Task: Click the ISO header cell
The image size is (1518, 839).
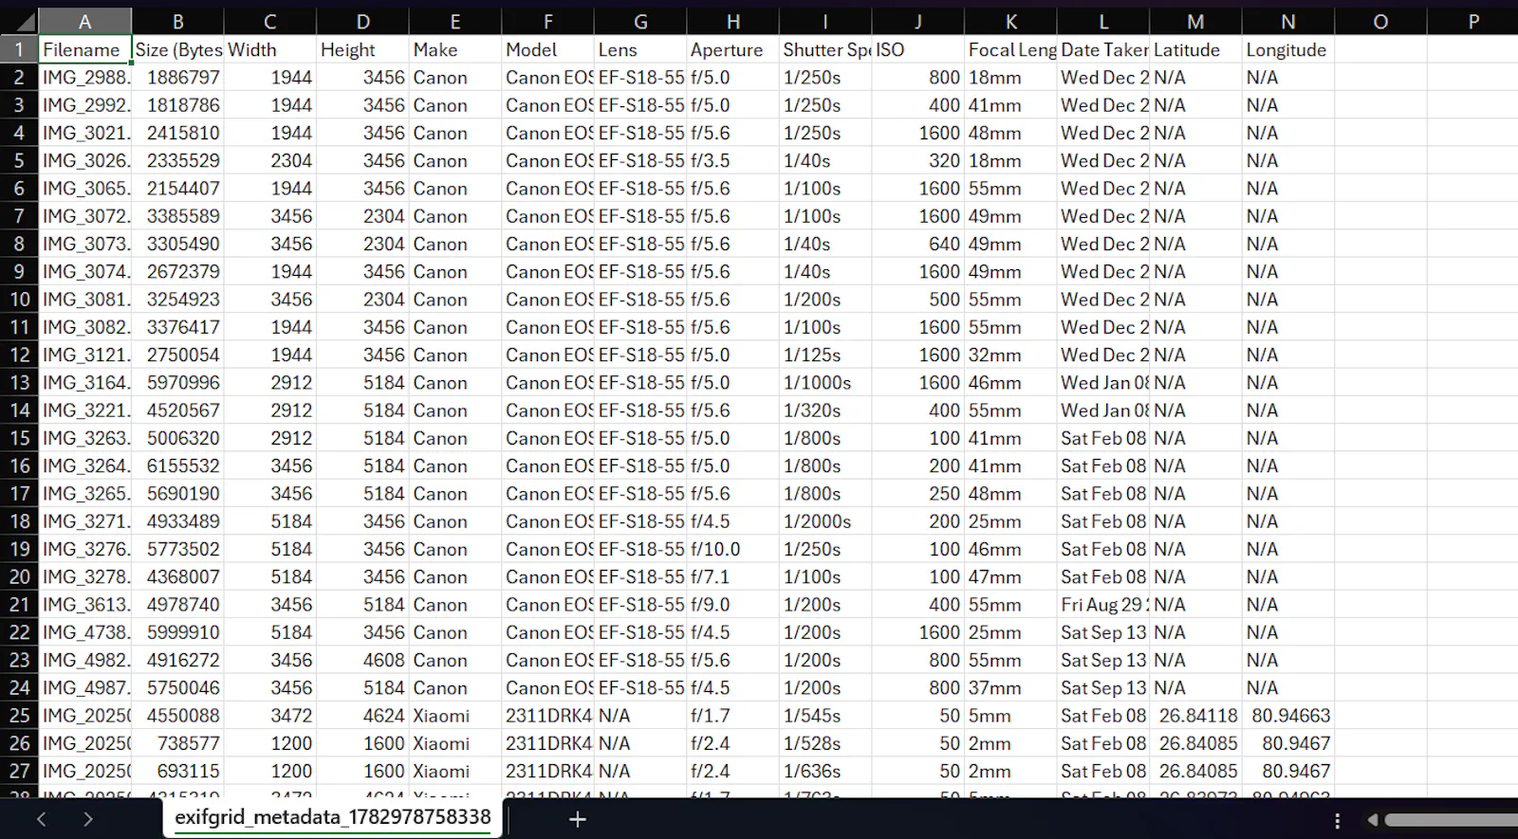Action: pos(917,49)
